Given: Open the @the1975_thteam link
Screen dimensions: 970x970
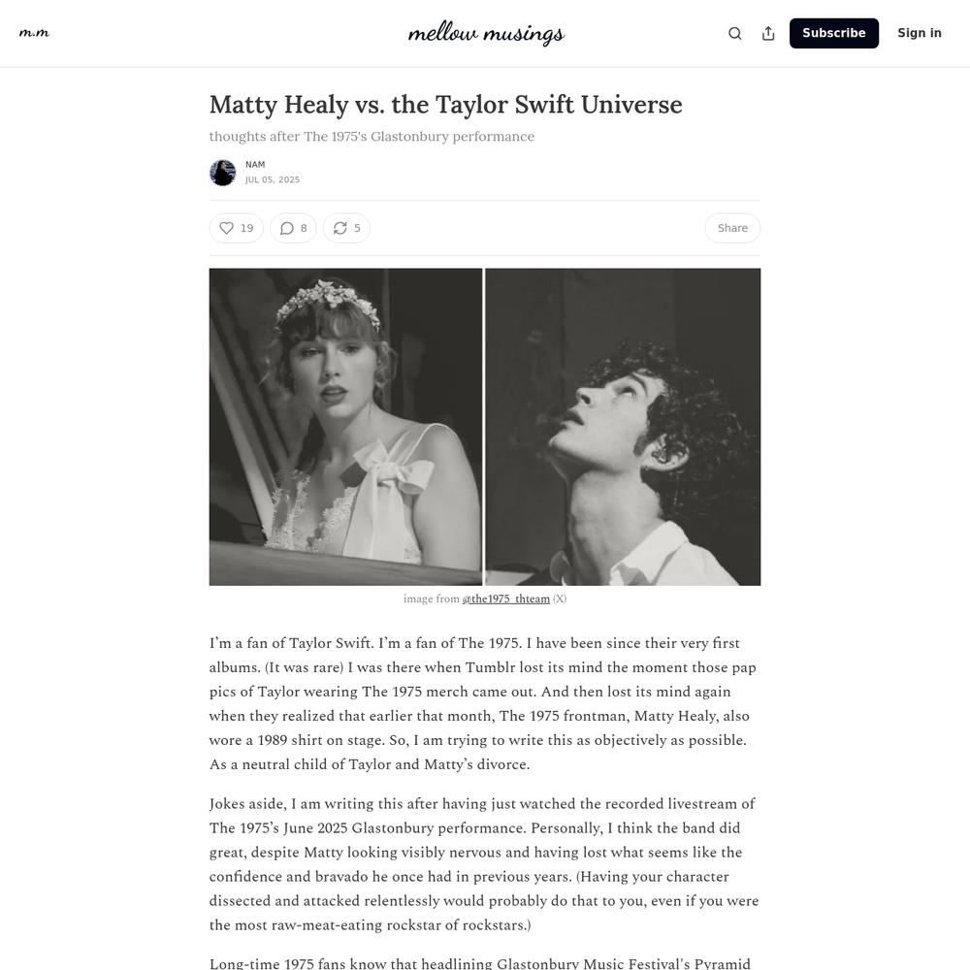Looking at the screenshot, I should point(505,598).
